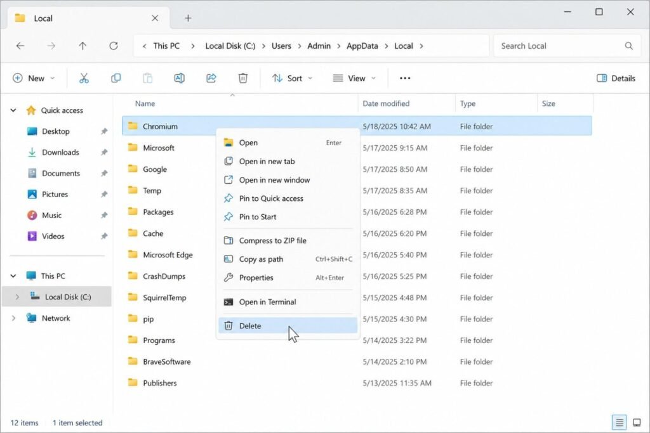Expand chevron after Local in address bar
This screenshot has height=433, width=650.
tap(421, 46)
